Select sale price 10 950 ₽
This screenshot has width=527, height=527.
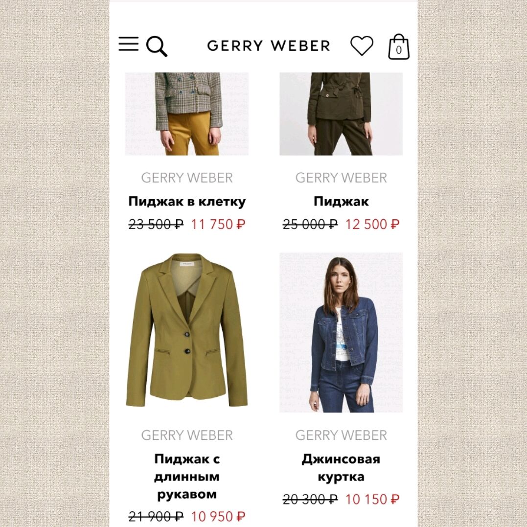pyautogui.click(x=218, y=517)
